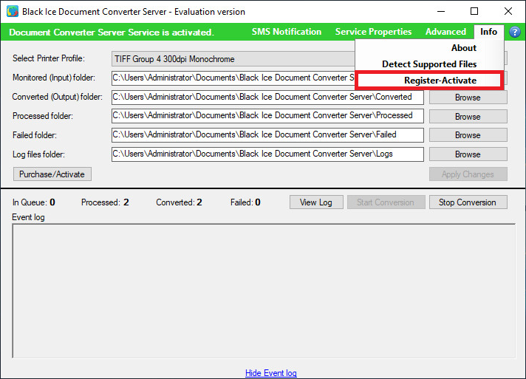
Task: Click the Failed folder path field
Action: pyautogui.click(x=267, y=135)
